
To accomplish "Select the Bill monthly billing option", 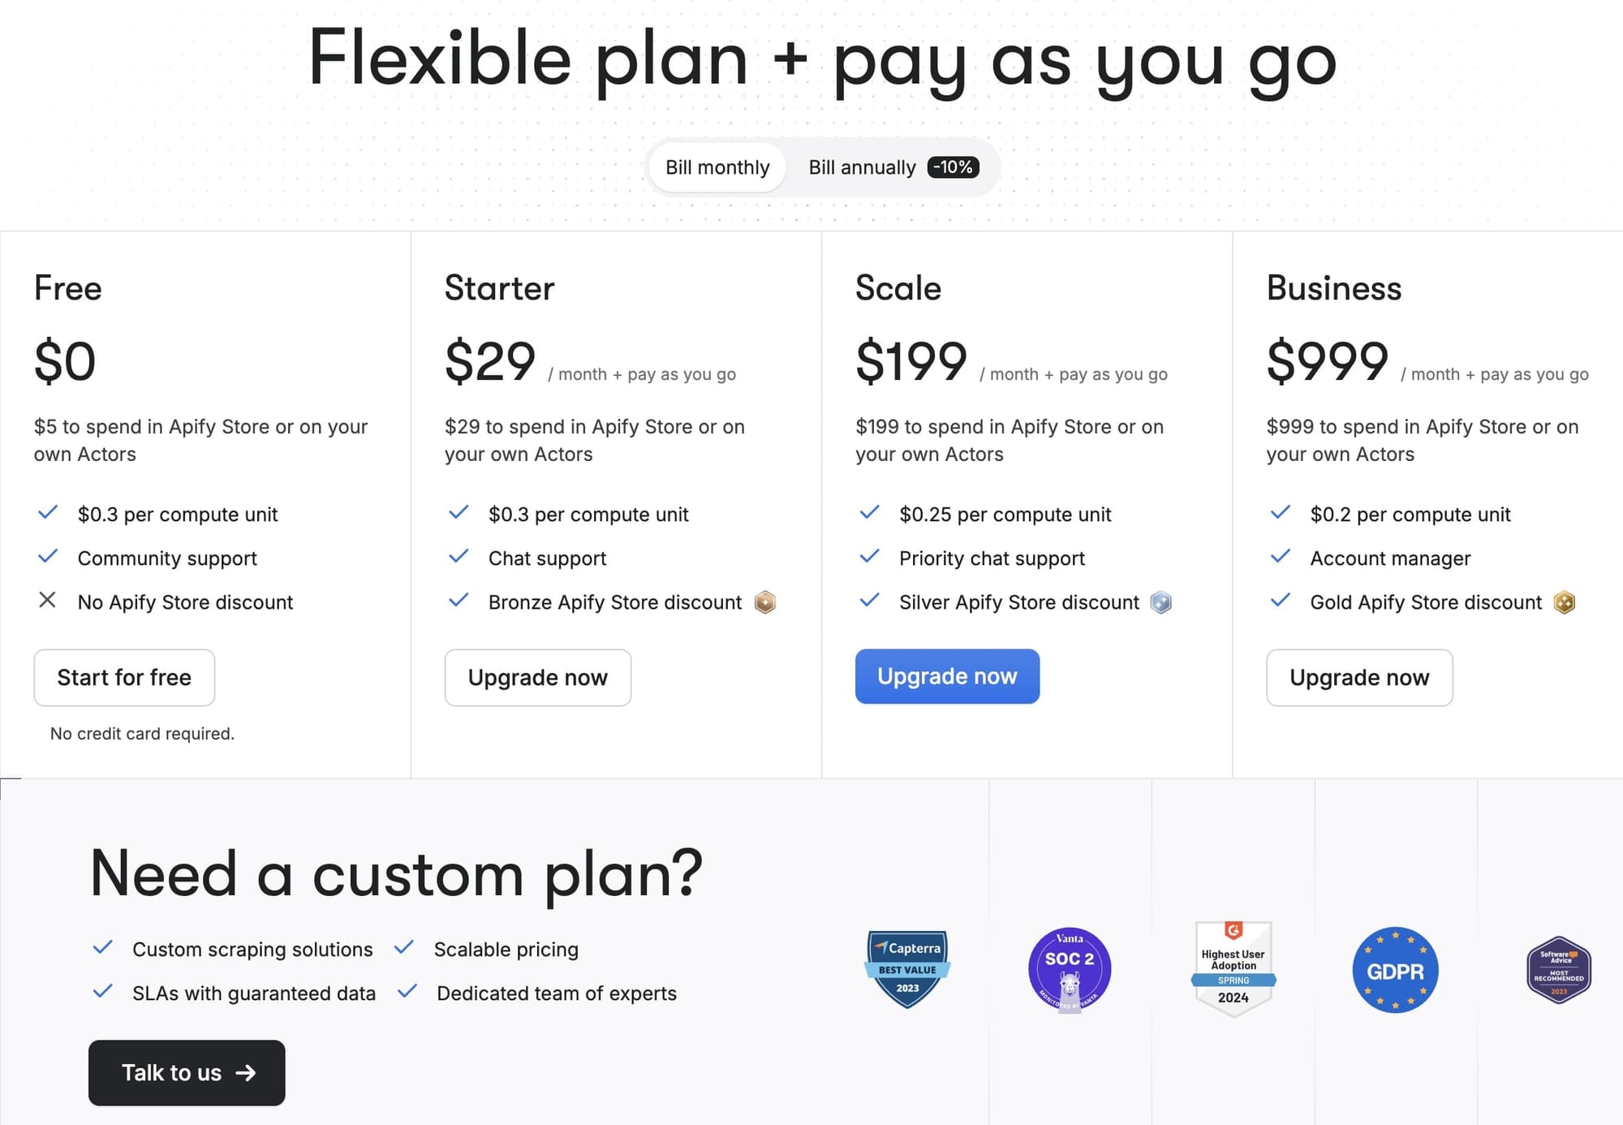I will point(717,167).
